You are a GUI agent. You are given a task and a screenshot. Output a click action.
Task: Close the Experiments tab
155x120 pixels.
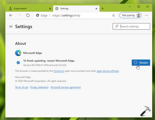50,9
